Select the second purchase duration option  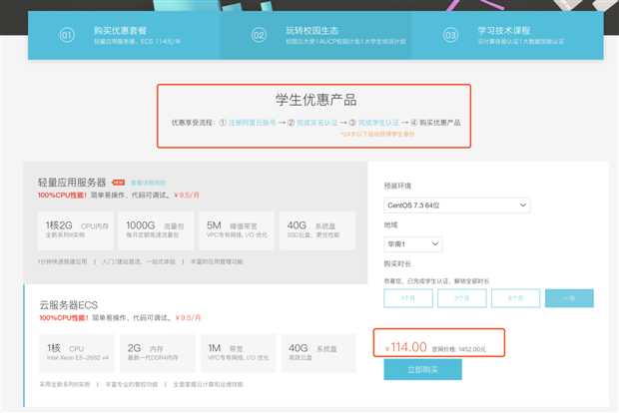[x=462, y=298]
